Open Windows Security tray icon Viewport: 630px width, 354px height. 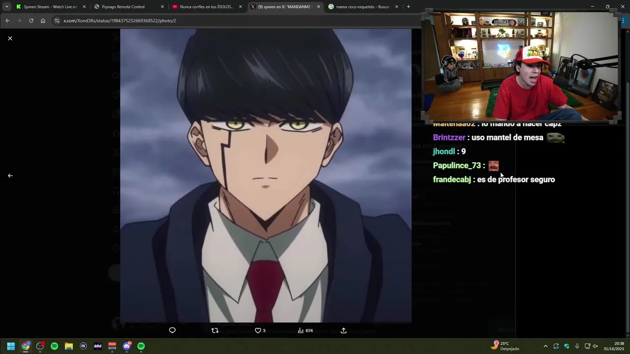[567, 346]
